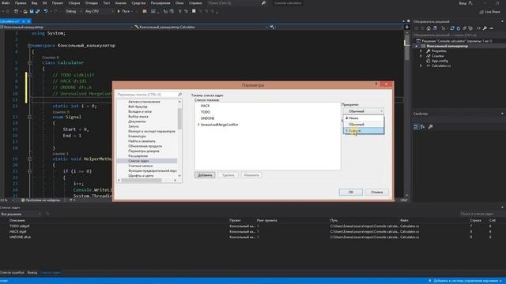Switch to the Вывод bottom tab
Screen dimensions: 506x284
point(32,272)
